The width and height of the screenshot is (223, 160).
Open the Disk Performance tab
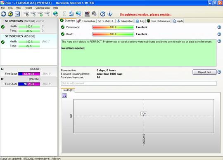pyautogui.click(x=159, y=21)
